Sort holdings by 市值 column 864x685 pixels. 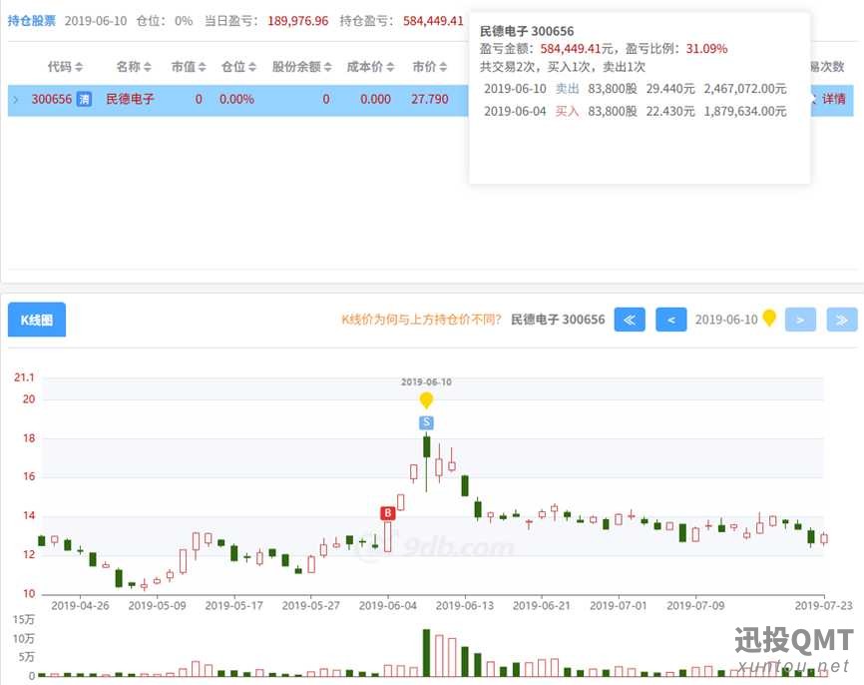point(189,67)
